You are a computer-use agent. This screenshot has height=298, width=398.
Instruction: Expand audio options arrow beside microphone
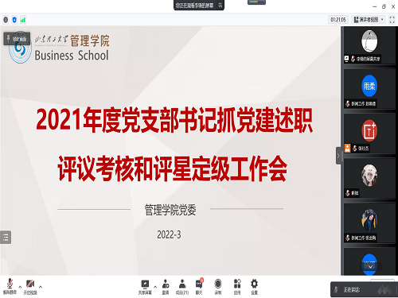pos(20,287)
